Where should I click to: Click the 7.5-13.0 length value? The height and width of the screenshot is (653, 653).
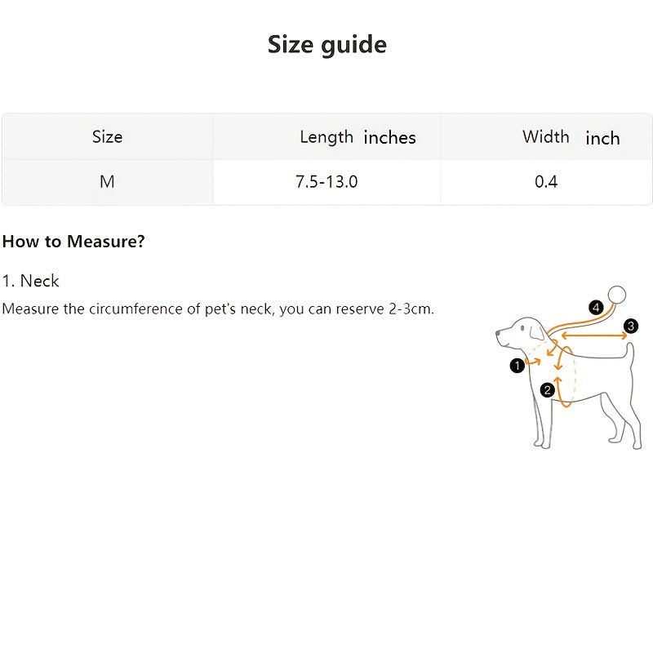(x=326, y=181)
